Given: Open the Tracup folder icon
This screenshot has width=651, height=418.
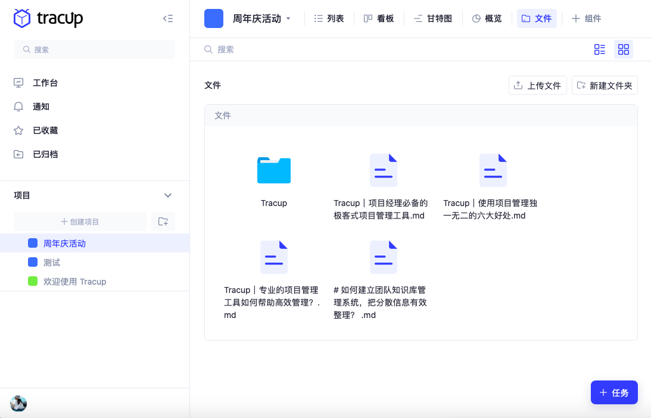Looking at the screenshot, I should click(274, 170).
